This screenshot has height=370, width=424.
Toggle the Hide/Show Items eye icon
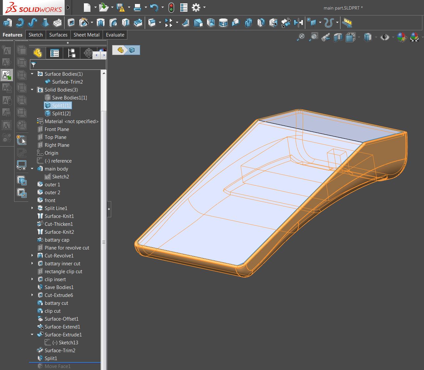coord(384,38)
